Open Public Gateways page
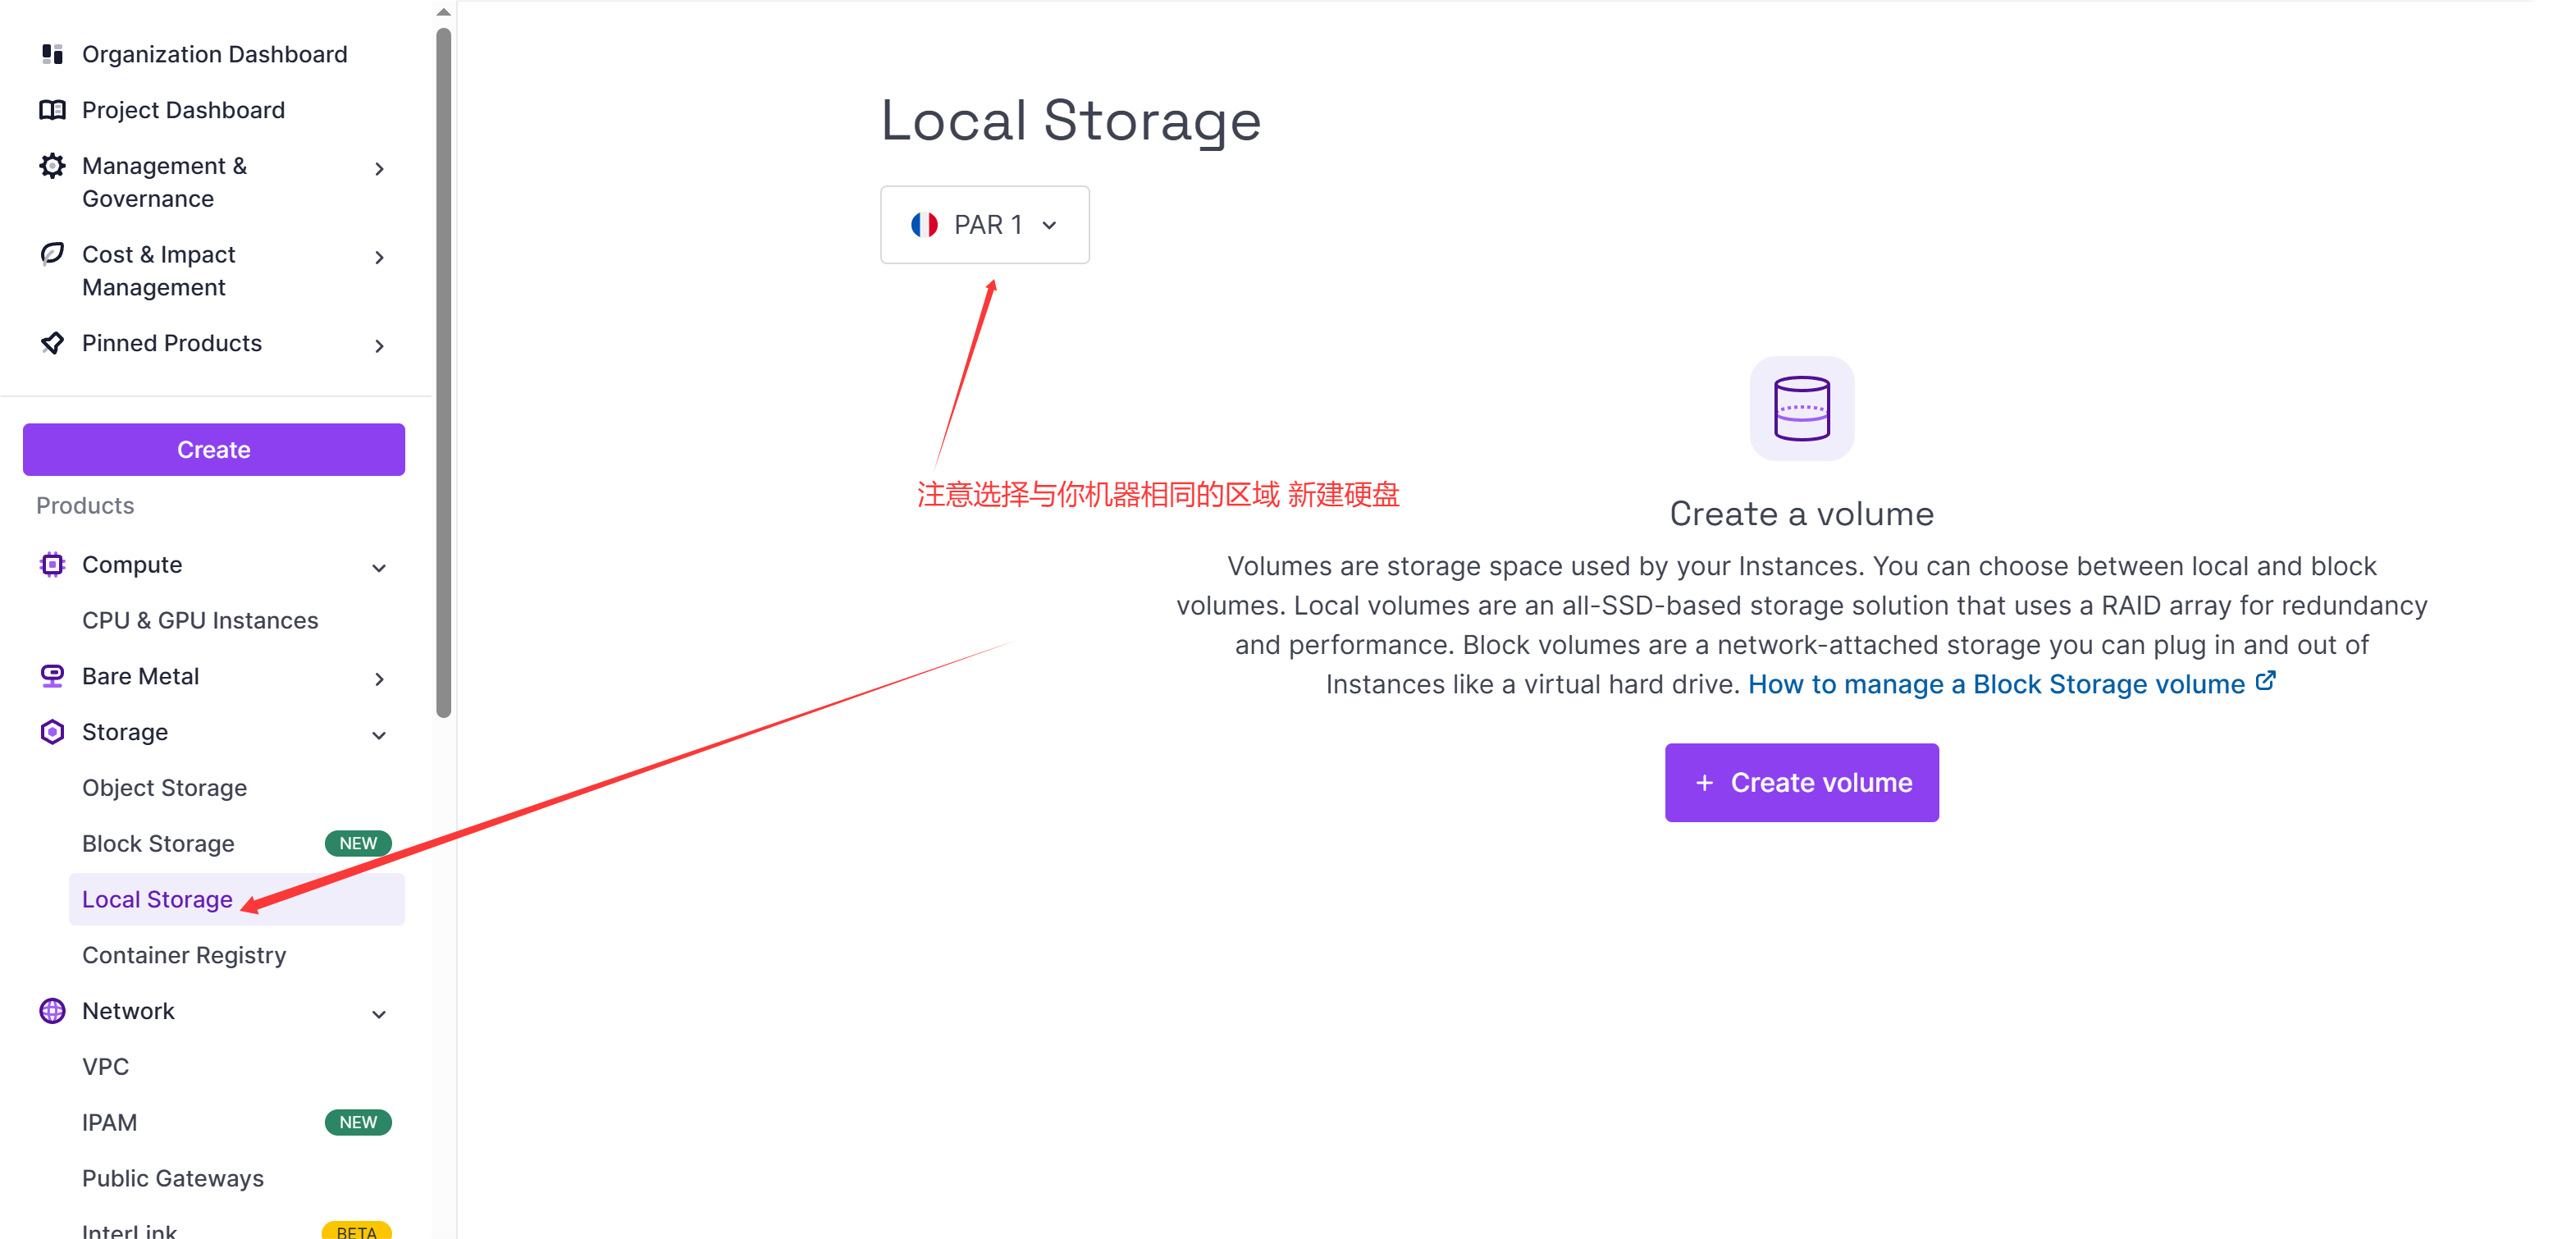 (172, 1178)
